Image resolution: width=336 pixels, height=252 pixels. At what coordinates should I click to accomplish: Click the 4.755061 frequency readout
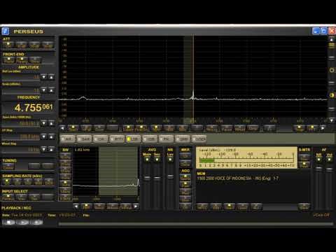34,108
